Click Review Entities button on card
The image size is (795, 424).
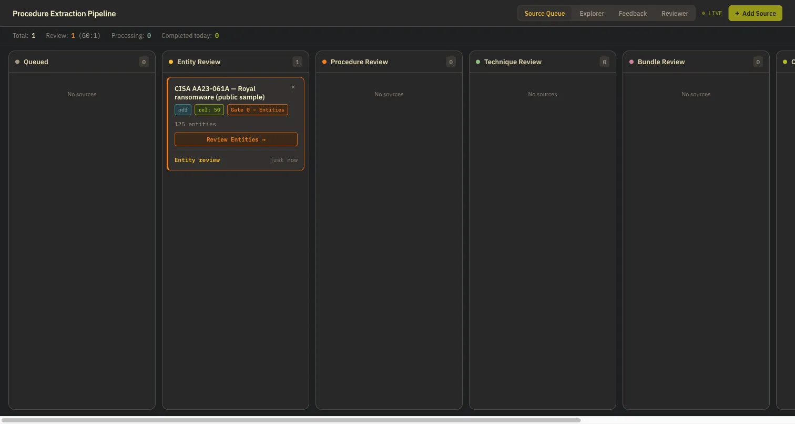coord(236,139)
